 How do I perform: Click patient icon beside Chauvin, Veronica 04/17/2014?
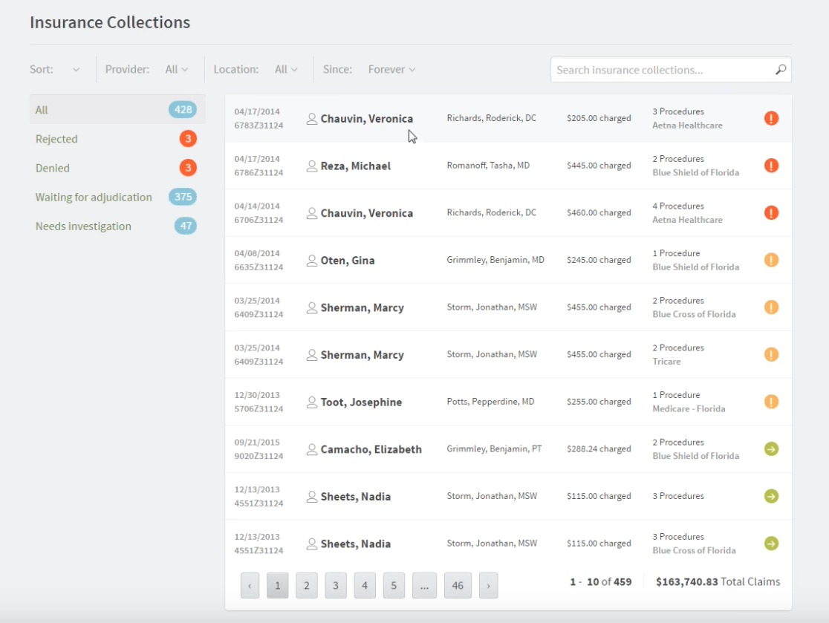click(312, 119)
